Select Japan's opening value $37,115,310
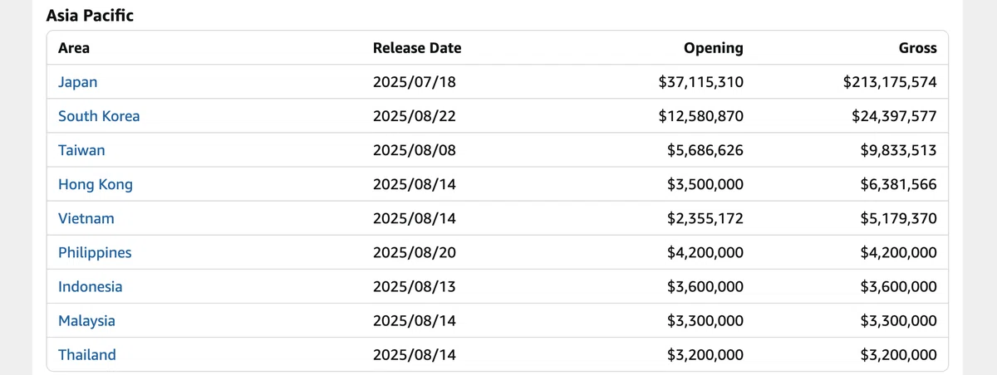The height and width of the screenshot is (375, 997). pos(700,82)
